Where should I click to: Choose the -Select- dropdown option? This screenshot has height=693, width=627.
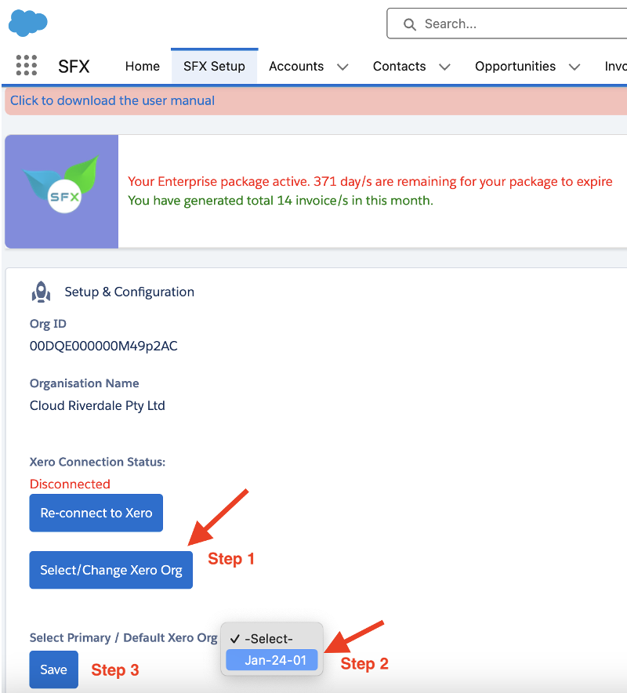click(272, 639)
